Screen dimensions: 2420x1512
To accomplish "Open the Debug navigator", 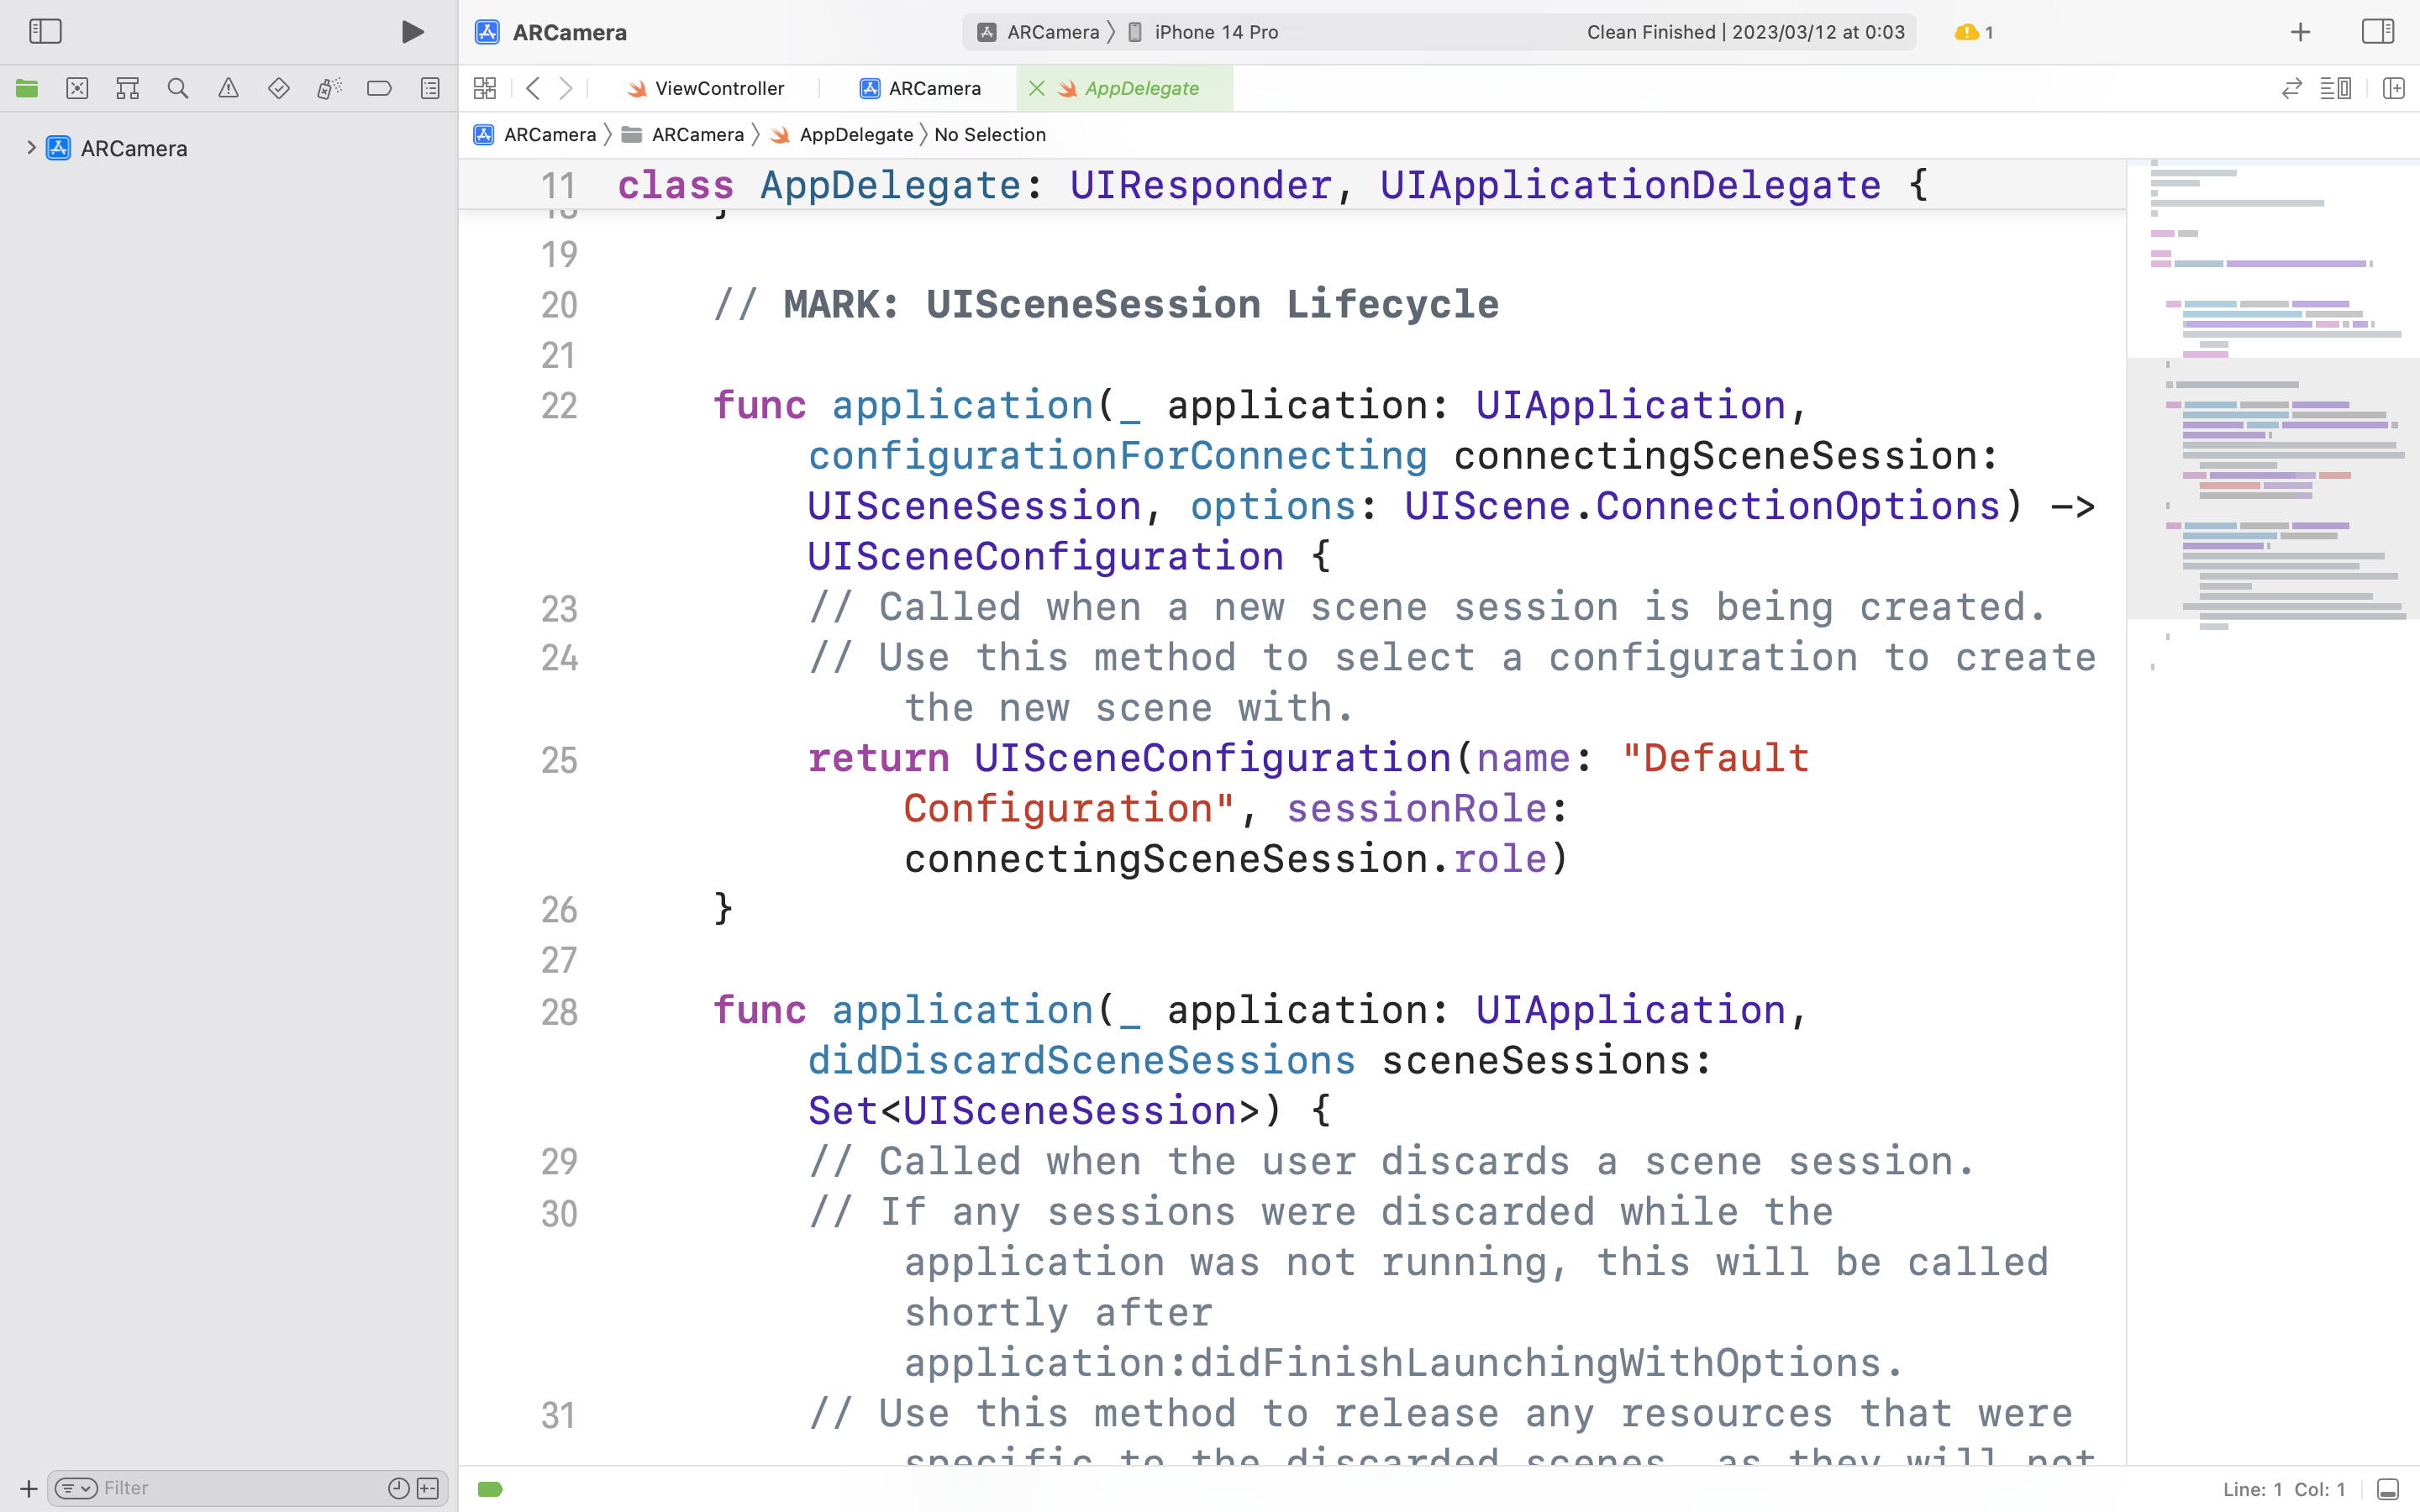I will coord(329,88).
